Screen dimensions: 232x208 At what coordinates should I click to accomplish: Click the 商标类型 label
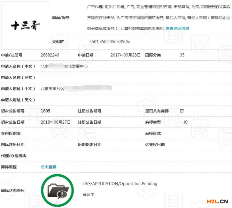click(x=153, y=122)
